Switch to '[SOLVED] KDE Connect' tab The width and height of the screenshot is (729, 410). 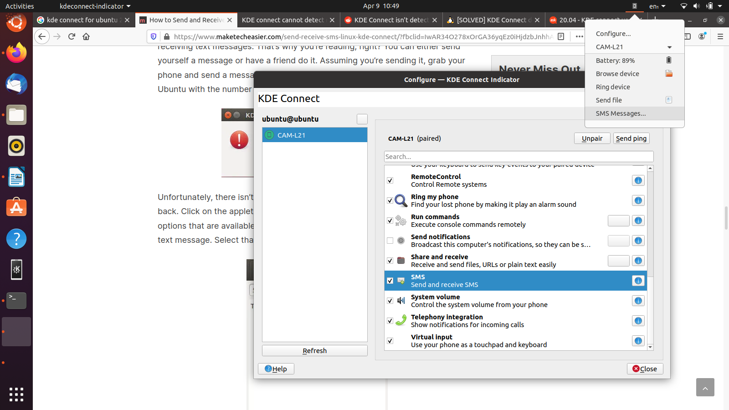coord(493,20)
